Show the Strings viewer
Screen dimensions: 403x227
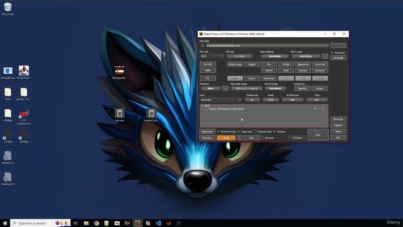coord(286,64)
